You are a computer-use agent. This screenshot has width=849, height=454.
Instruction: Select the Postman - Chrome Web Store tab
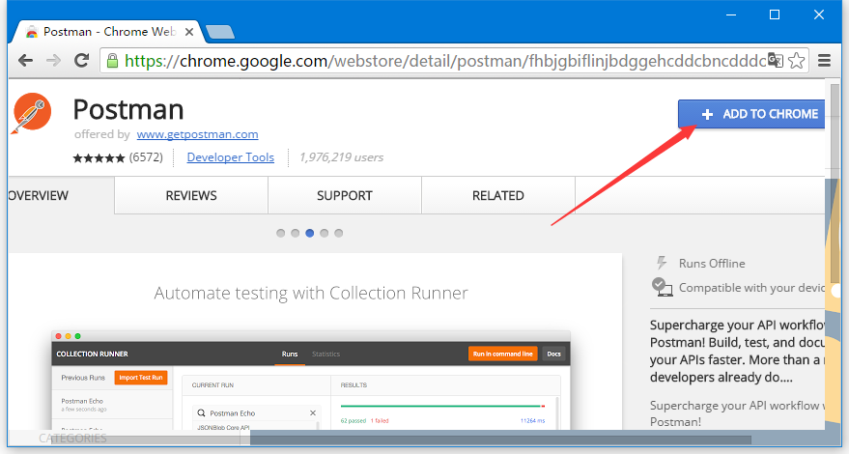[x=108, y=32]
